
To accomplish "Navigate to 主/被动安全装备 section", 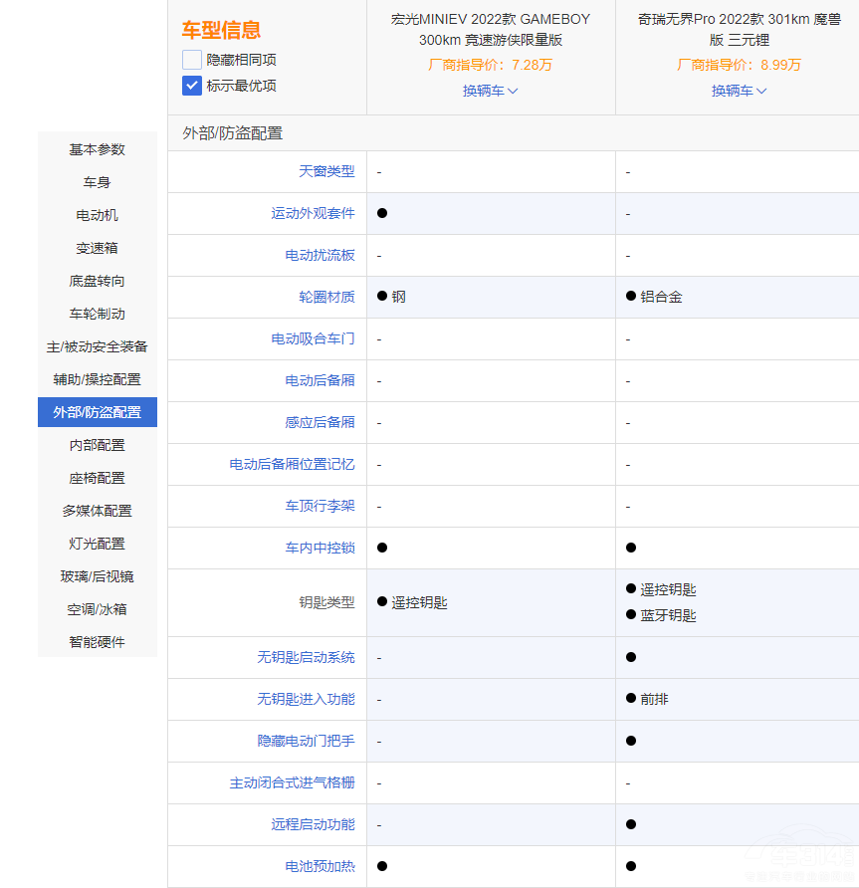I will coord(98,346).
